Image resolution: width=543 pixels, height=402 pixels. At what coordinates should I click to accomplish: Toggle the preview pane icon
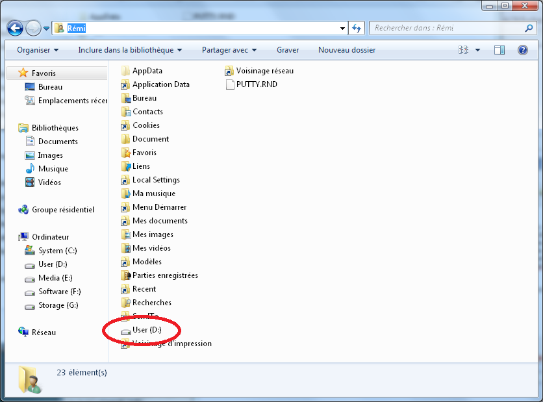tap(499, 50)
